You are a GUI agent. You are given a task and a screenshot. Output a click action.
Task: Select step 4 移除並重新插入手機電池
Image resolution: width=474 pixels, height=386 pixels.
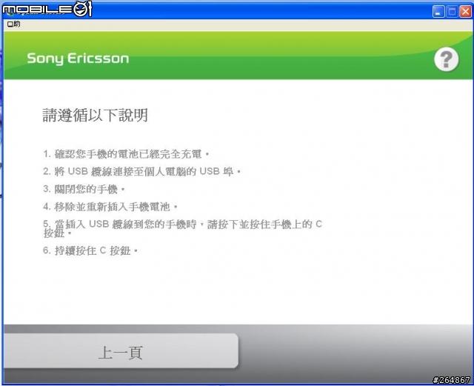(x=110, y=207)
